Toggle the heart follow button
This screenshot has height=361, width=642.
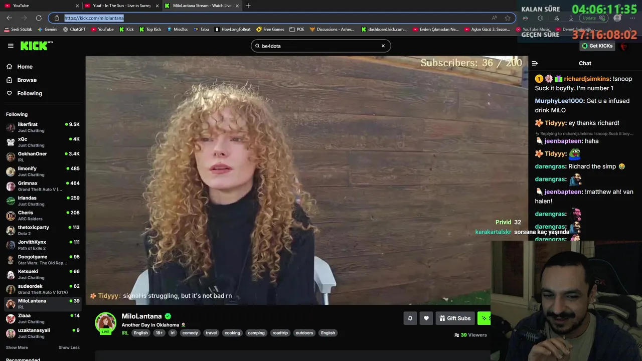pos(426,318)
